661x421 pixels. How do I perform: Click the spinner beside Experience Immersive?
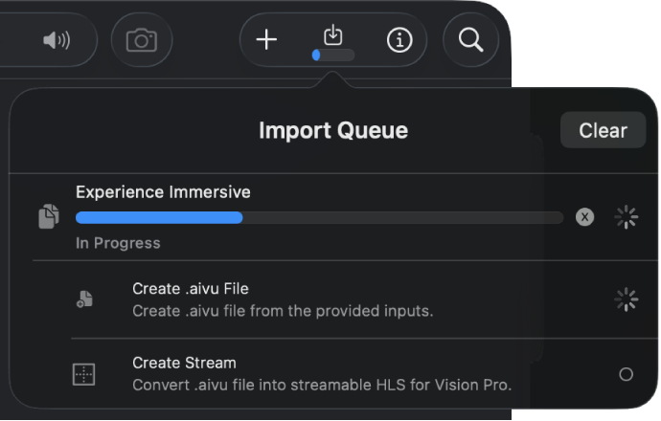(x=626, y=217)
